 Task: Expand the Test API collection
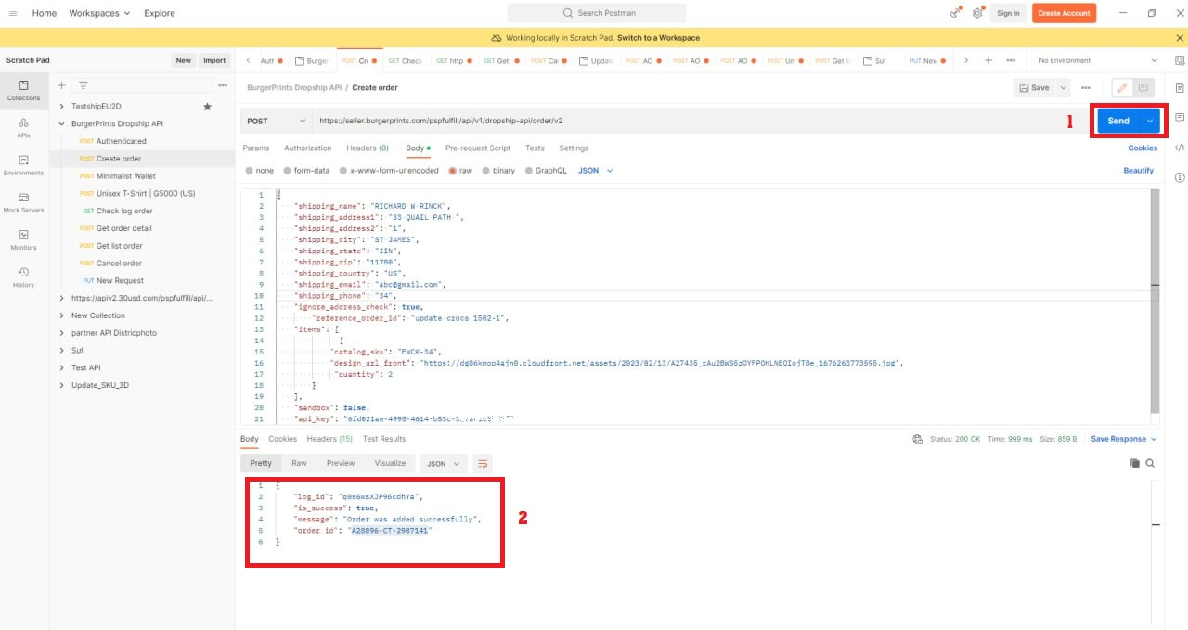(61, 367)
